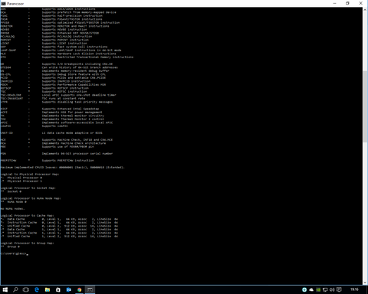Click 'L1 data cache mode adaptive or BIOS' line

click(72, 133)
